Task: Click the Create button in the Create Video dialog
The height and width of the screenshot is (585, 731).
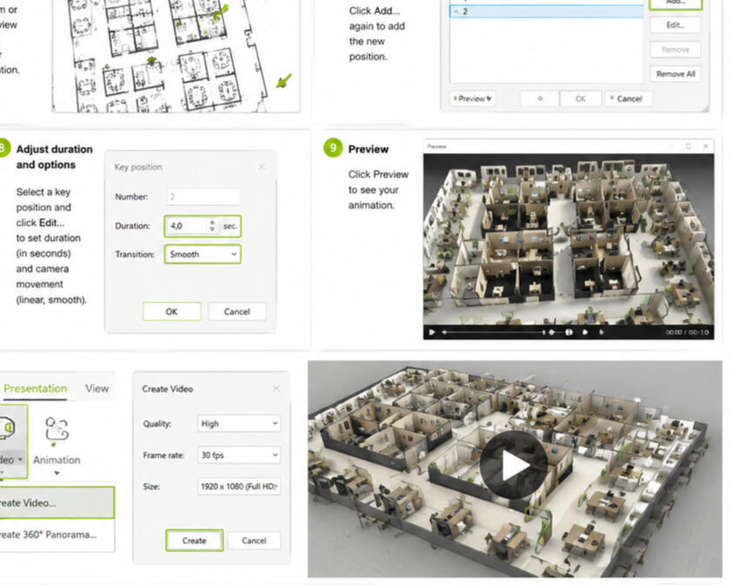Action: [195, 541]
